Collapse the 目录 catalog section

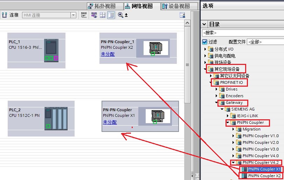point(204,24)
